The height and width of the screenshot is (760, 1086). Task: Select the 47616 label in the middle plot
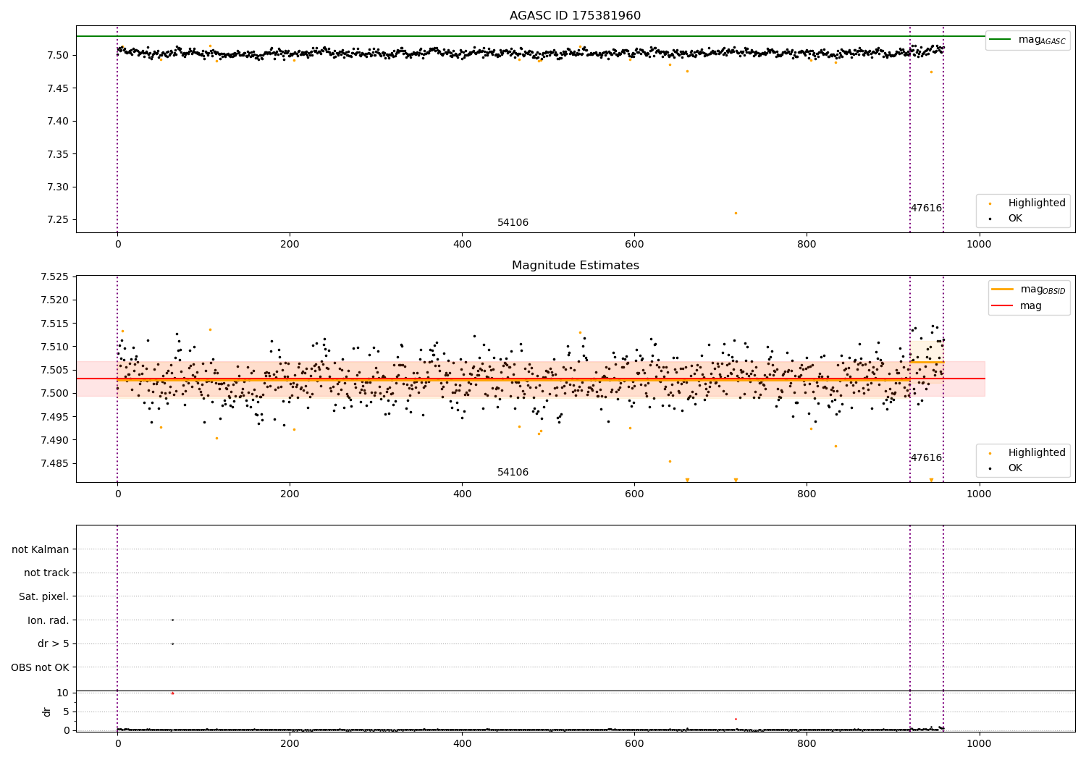click(926, 458)
